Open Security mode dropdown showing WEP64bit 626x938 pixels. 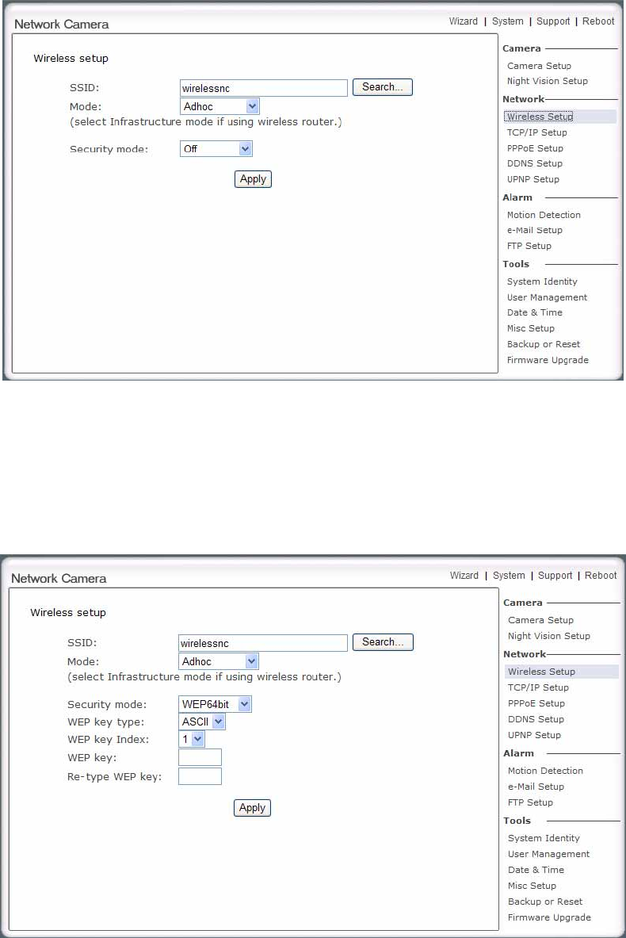pos(216,704)
